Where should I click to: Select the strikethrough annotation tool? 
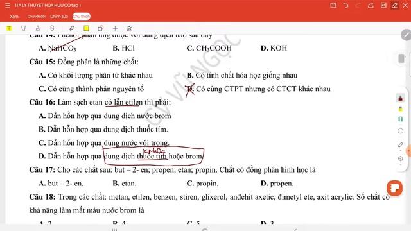(x=52, y=28)
